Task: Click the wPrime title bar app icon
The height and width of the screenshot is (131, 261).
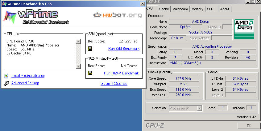Action: click(x=4, y=4)
